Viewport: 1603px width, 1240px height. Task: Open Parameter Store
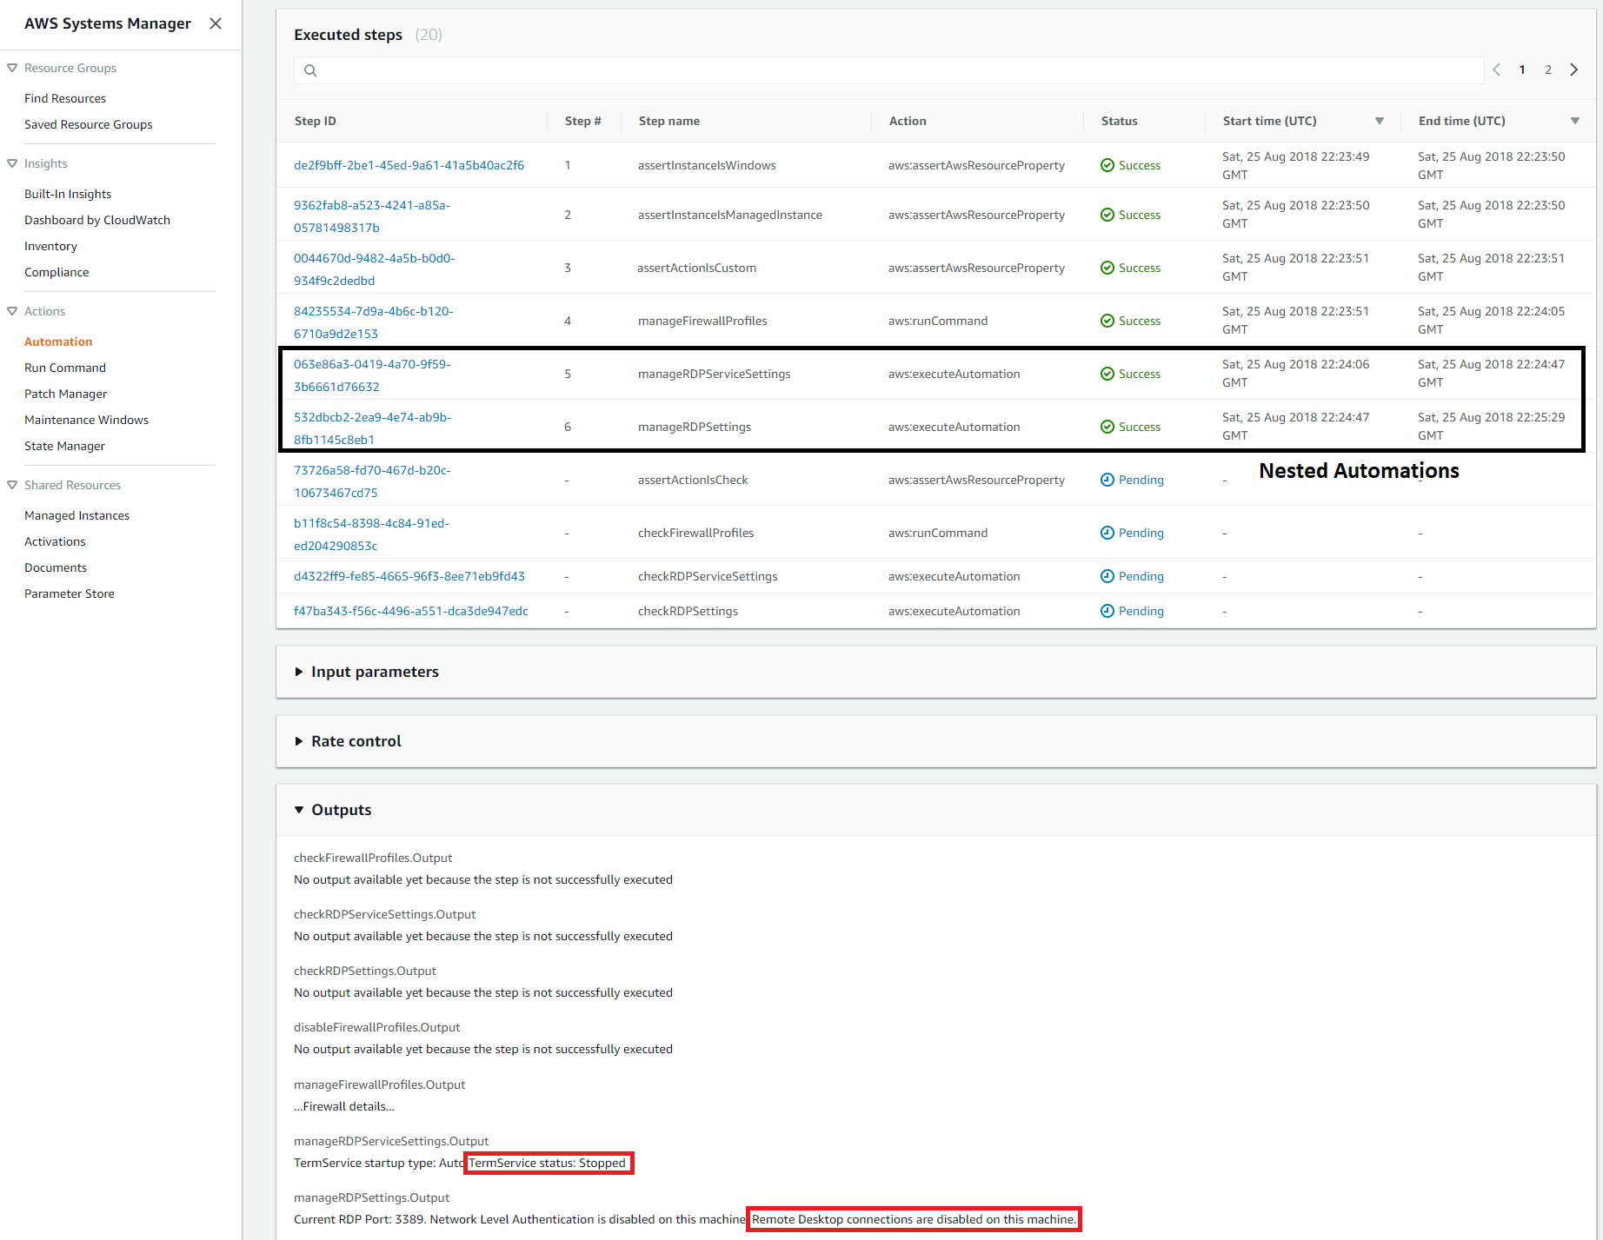coord(70,593)
